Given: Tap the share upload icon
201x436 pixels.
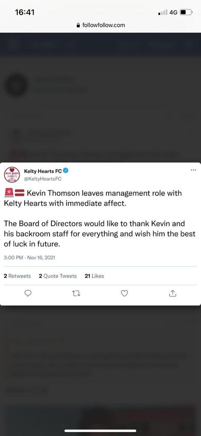Looking at the screenshot, I should 173,293.
